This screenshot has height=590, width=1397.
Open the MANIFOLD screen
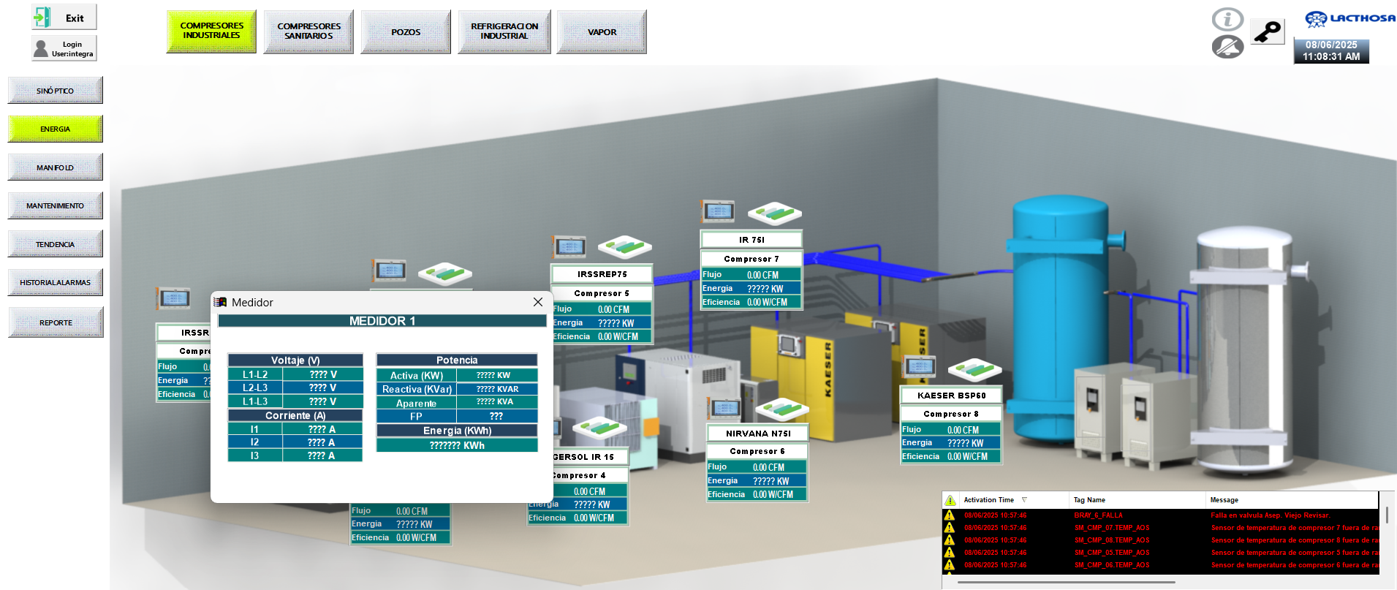(x=56, y=167)
